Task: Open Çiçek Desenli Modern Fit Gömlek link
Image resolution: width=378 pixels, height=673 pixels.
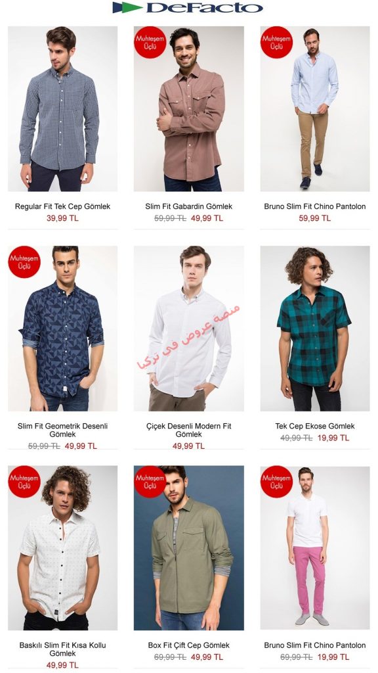Action: coord(188,430)
